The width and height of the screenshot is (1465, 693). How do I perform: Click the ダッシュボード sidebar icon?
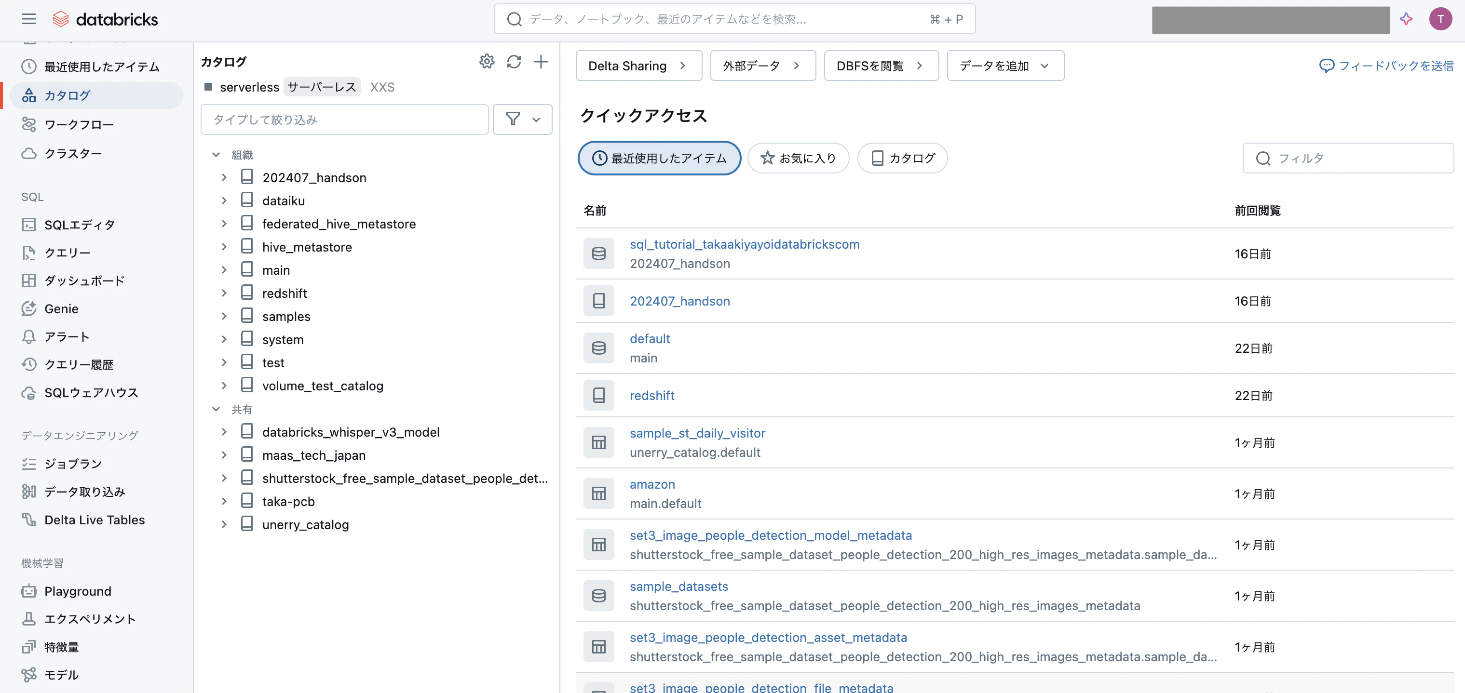28,280
